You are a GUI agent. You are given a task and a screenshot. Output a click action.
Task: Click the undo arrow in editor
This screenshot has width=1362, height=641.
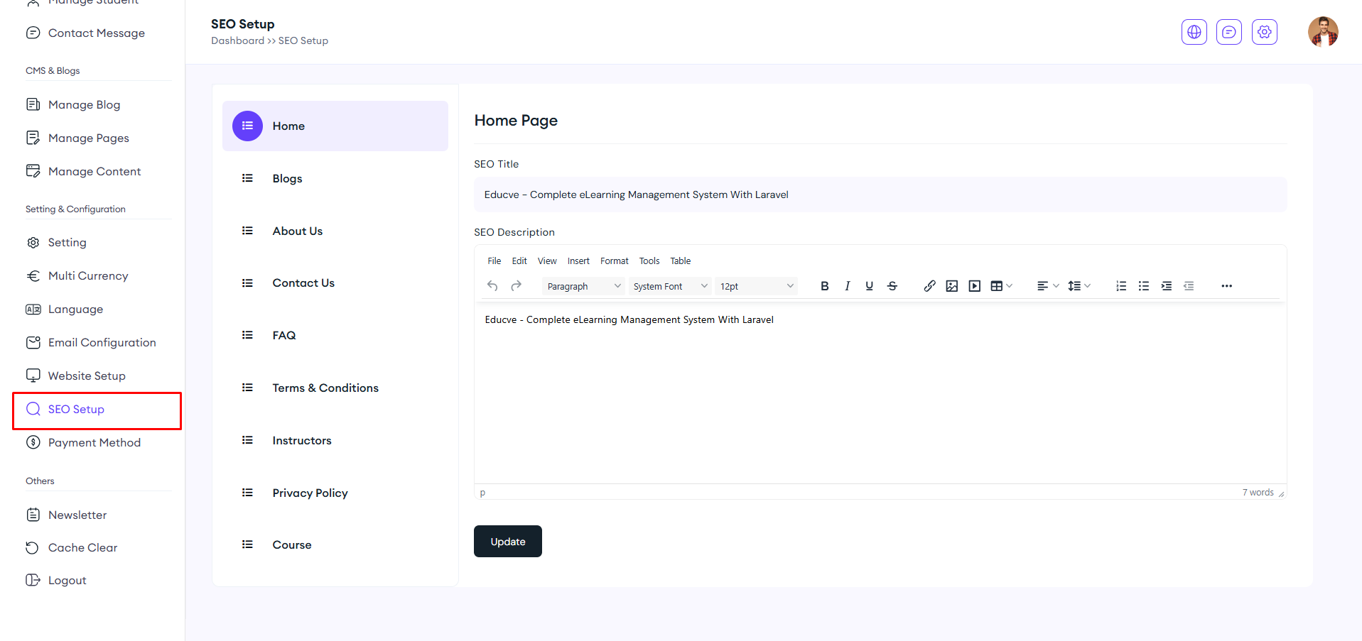tap(492, 286)
